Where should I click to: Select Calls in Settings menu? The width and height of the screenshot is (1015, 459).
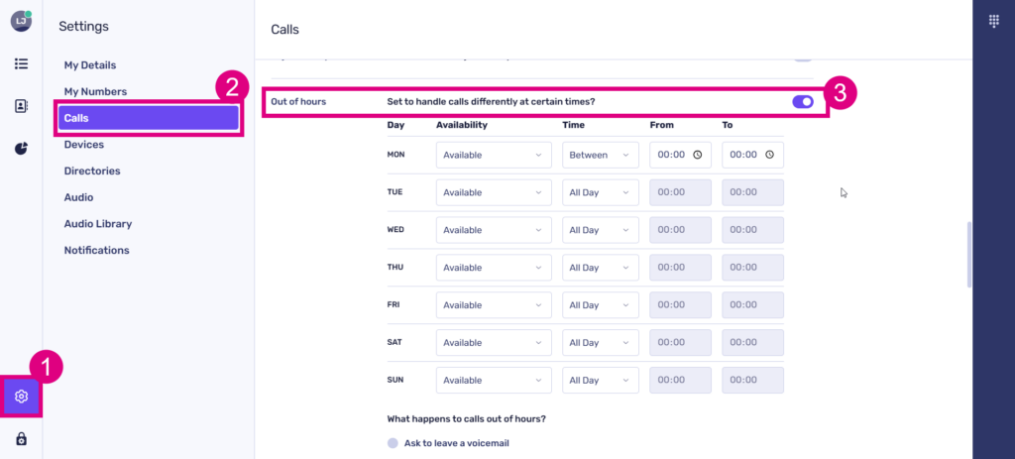pyautogui.click(x=148, y=118)
